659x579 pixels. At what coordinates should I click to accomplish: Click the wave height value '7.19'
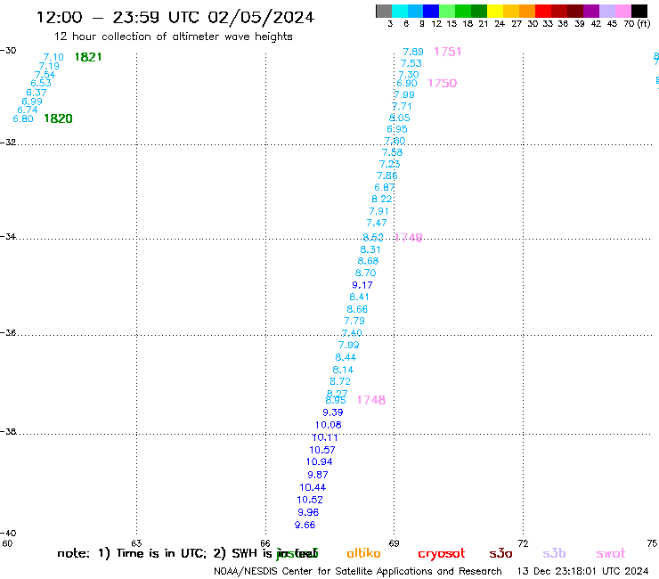[49, 66]
